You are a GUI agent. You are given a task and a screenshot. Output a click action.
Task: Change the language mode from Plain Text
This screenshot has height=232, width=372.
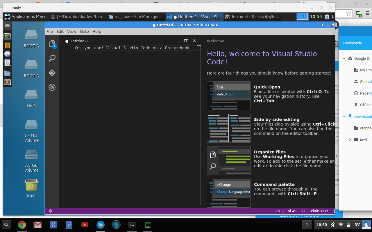click(319, 211)
